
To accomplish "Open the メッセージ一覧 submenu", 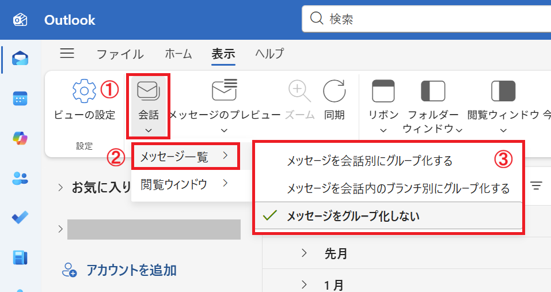I will tap(185, 156).
